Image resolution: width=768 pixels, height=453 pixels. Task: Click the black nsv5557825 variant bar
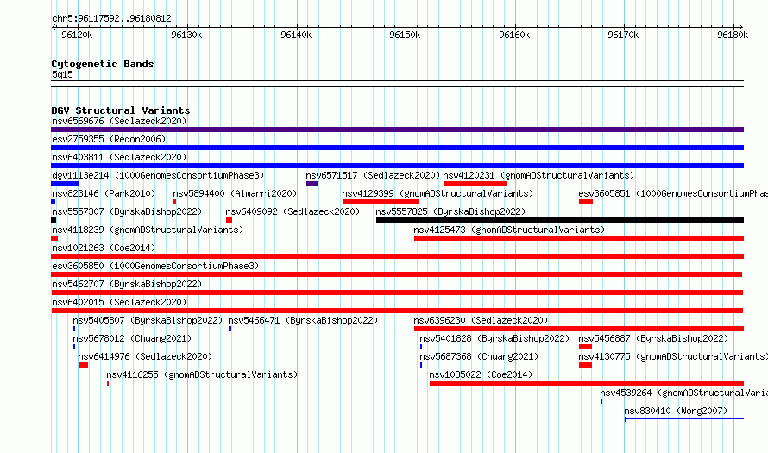(x=560, y=220)
